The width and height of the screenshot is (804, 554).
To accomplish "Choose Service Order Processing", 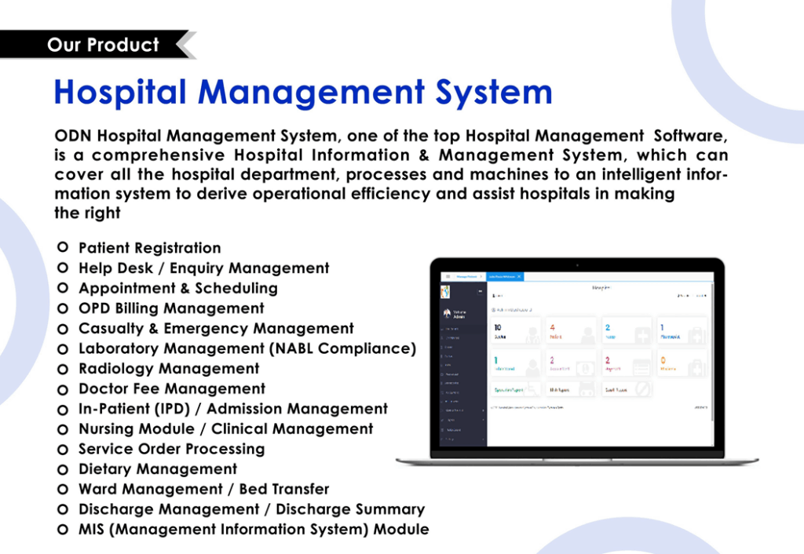I will (x=171, y=449).
